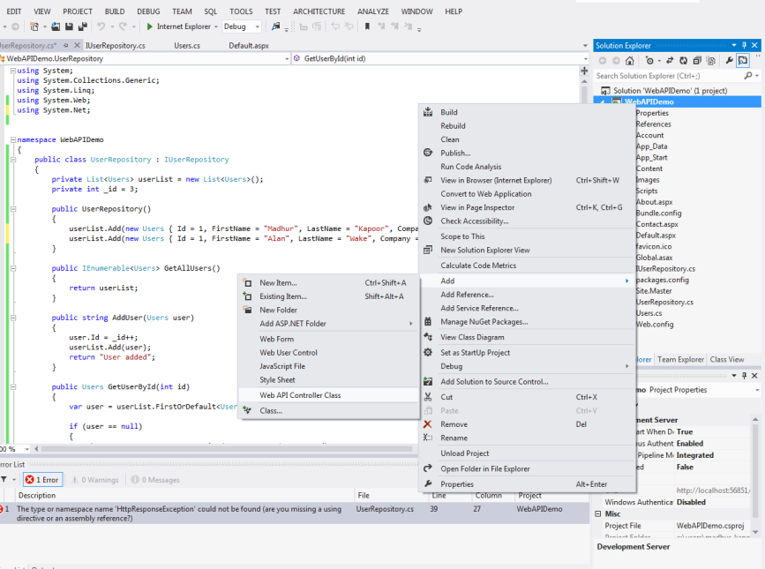This screenshot has height=569, width=765.
Task: Toggle Preview Selected Items in Solution Explorer
Action: coord(742,60)
